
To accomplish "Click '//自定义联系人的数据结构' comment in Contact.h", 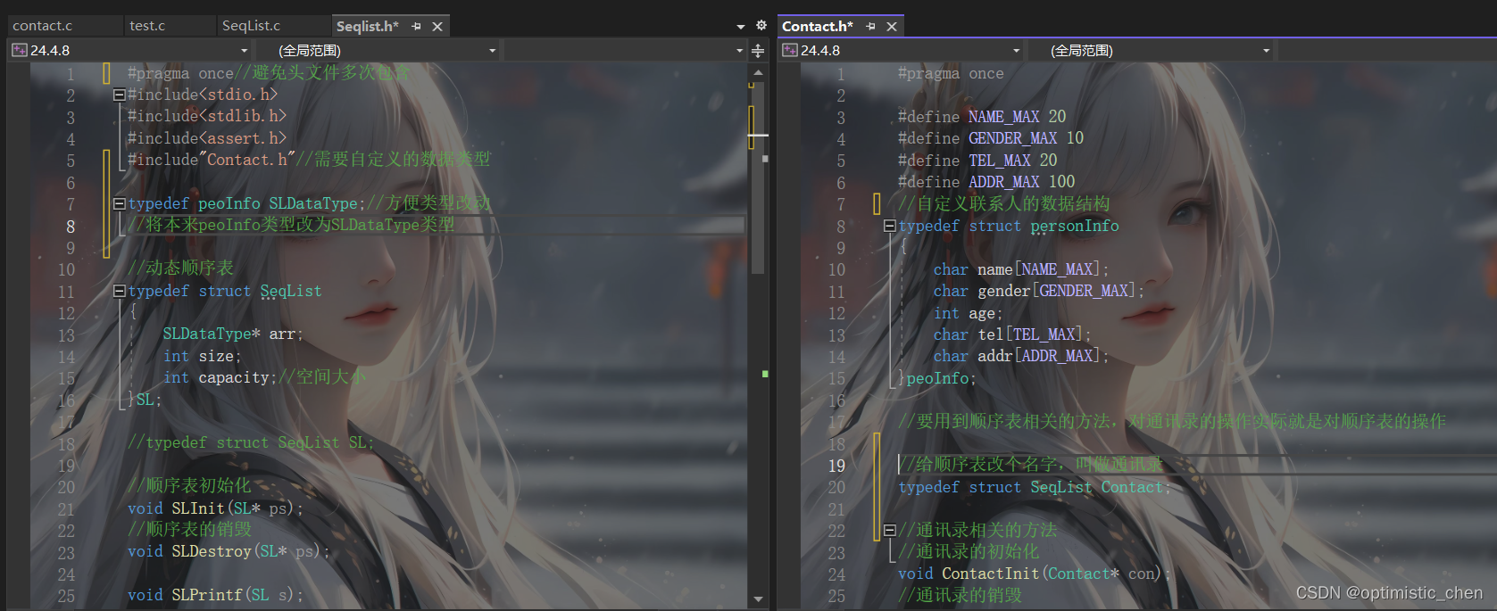I will (x=1004, y=203).
